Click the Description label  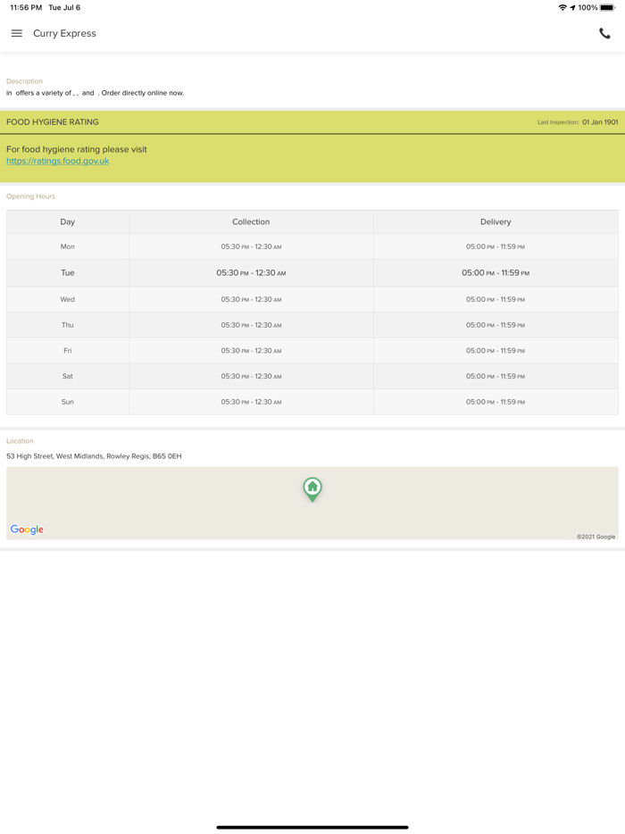[24, 81]
